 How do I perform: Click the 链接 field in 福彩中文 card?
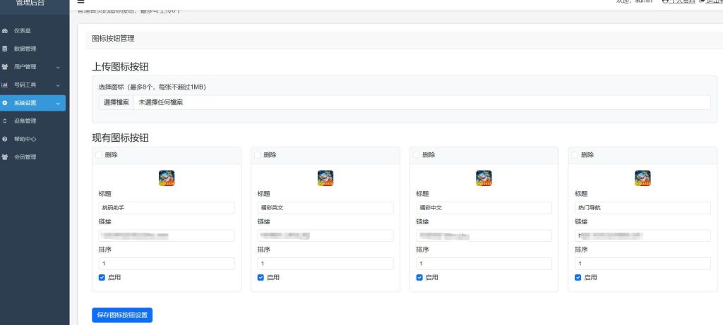tap(484, 235)
